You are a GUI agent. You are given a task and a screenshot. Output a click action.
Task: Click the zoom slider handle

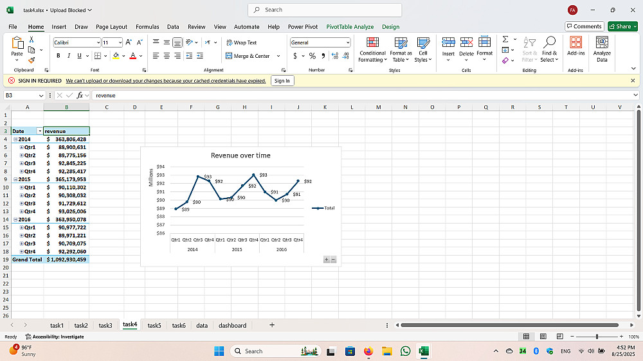tap(597, 337)
